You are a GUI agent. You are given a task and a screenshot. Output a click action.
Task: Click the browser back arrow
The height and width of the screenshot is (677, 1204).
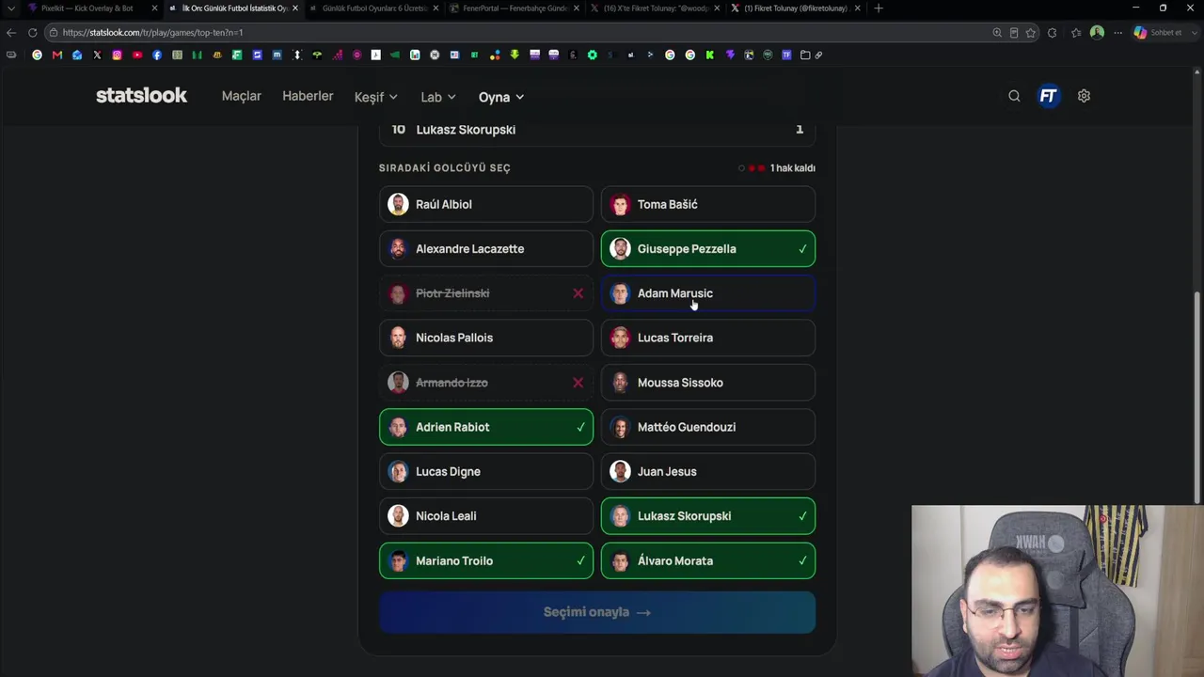coord(11,32)
